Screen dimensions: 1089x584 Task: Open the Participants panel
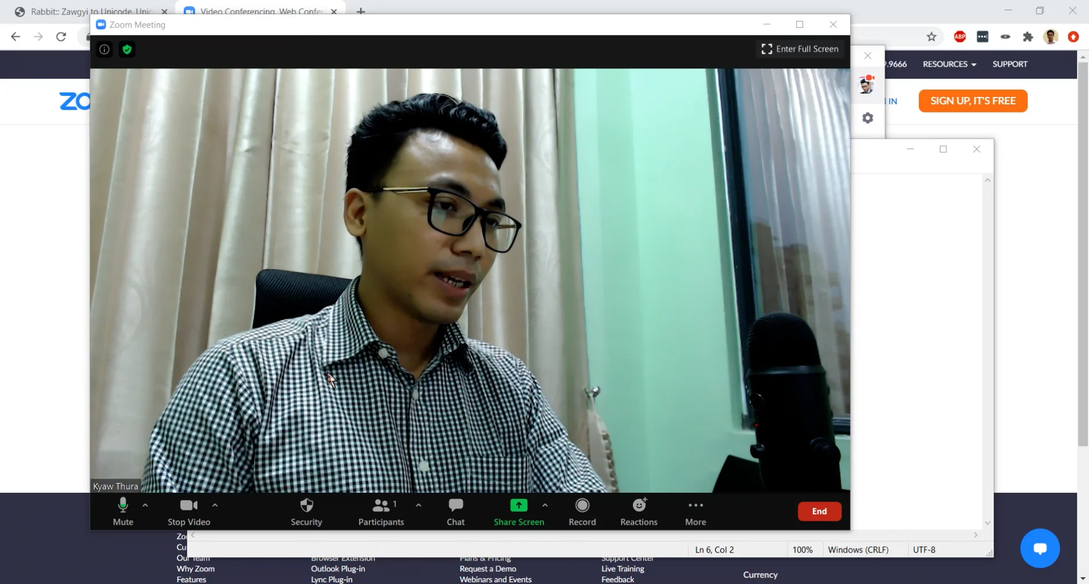point(381,512)
